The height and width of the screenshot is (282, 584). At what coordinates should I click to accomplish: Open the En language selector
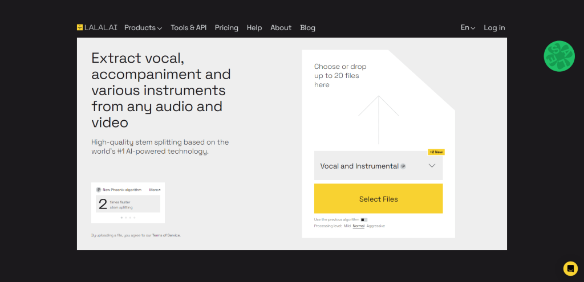pyautogui.click(x=468, y=27)
